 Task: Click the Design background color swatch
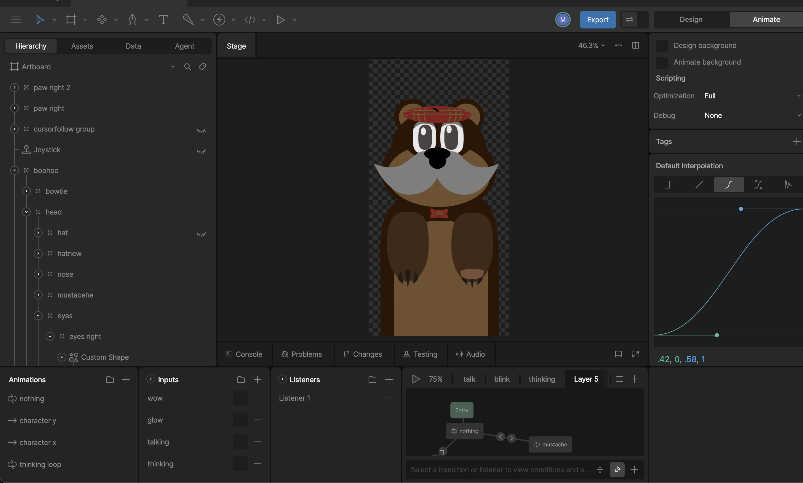click(x=662, y=46)
